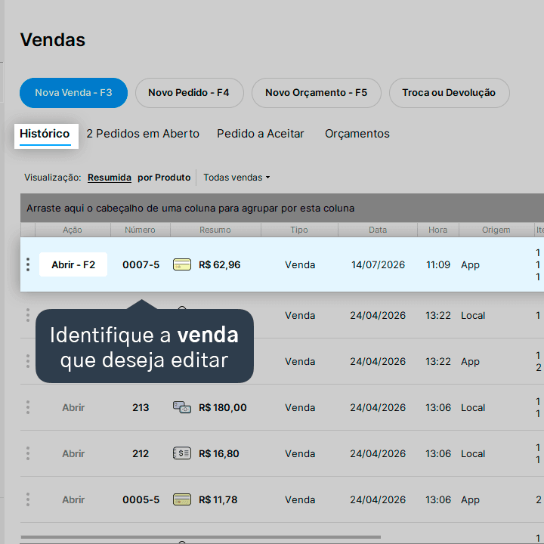Start a new sale with Nova Venda - F3
Image resolution: width=544 pixels, height=544 pixels.
[73, 93]
